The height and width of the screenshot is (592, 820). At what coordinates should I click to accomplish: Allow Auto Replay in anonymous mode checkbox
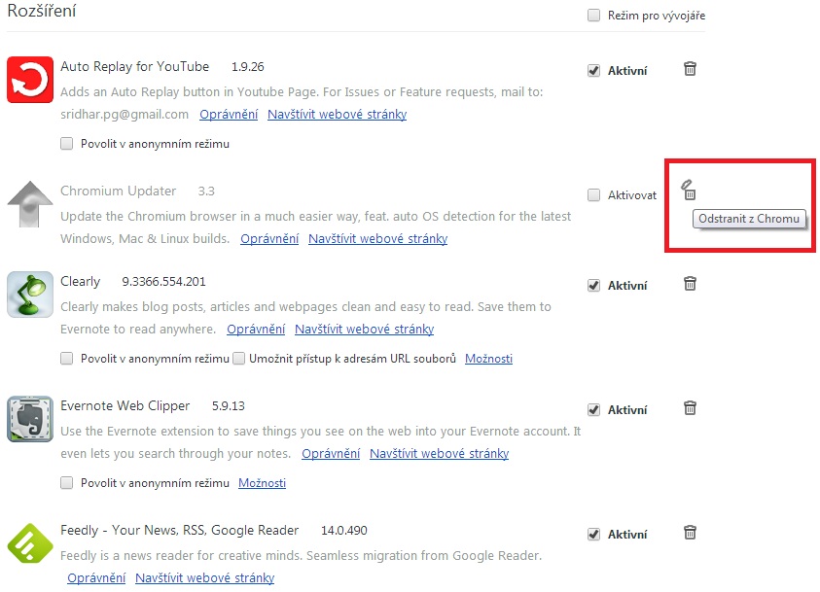(x=66, y=144)
